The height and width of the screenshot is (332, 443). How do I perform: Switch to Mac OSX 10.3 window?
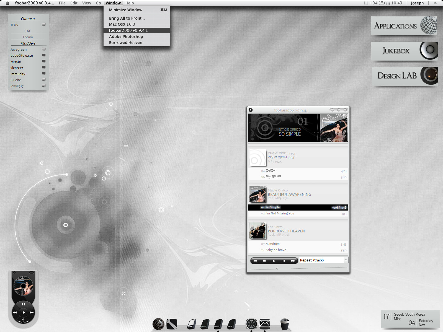pos(137,24)
